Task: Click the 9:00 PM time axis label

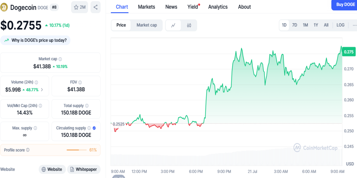Action: 224,171
